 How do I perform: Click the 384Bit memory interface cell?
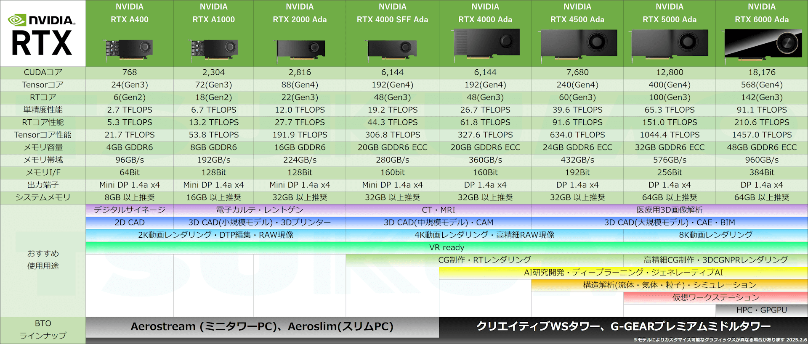pos(762,172)
